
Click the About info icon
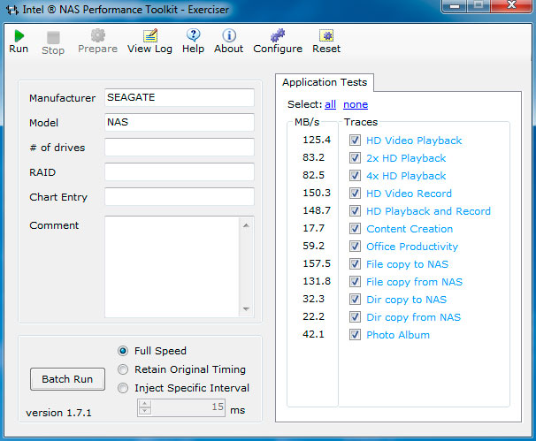point(228,35)
